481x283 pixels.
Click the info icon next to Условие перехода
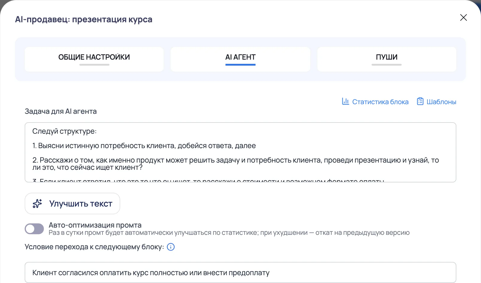point(171,247)
